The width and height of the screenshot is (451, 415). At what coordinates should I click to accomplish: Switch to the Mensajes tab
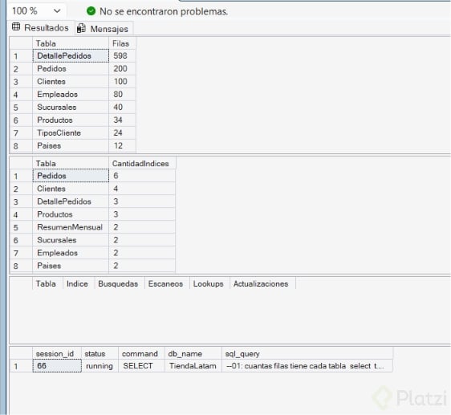pos(104,28)
